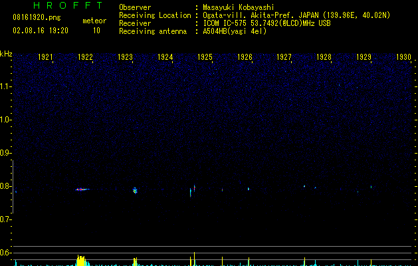
Task: Click the 1927 time axis marker
Action: click(x=284, y=57)
